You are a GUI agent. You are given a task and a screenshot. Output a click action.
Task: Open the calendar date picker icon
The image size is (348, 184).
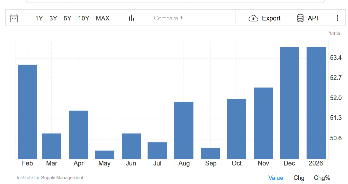tap(14, 18)
